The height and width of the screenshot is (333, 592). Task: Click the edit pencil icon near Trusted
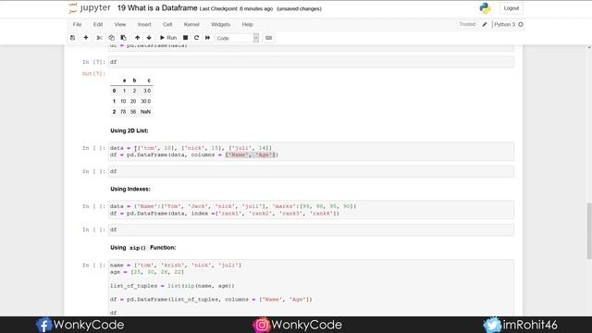(485, 25)
